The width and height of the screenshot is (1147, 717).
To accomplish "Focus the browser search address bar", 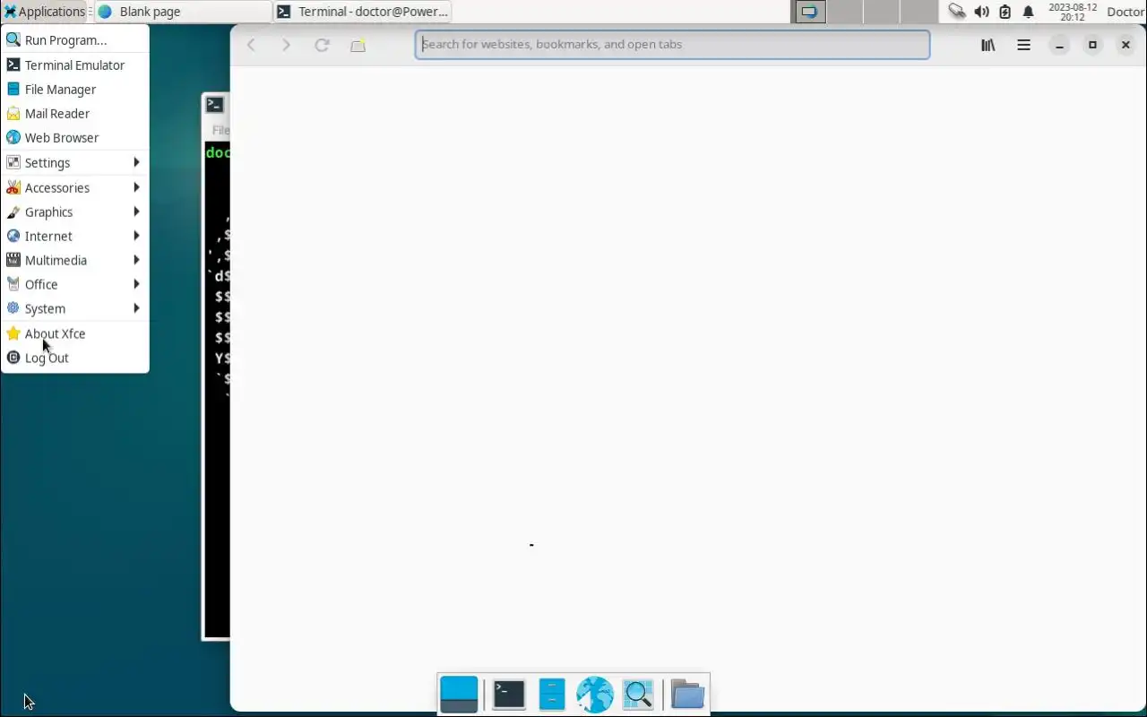I will (672, 44).
